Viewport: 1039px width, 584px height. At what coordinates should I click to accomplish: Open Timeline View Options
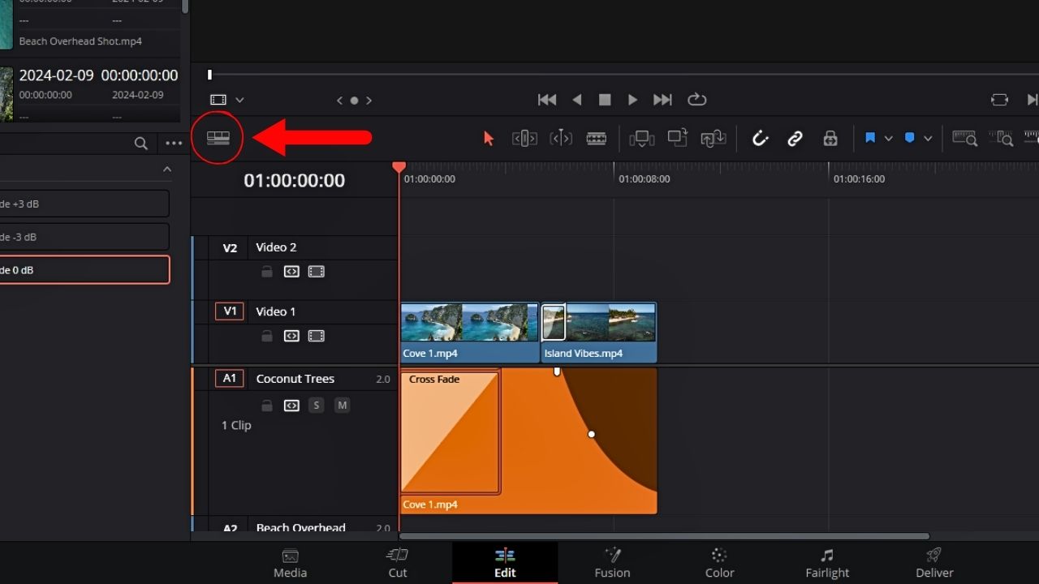click(217, 138)
